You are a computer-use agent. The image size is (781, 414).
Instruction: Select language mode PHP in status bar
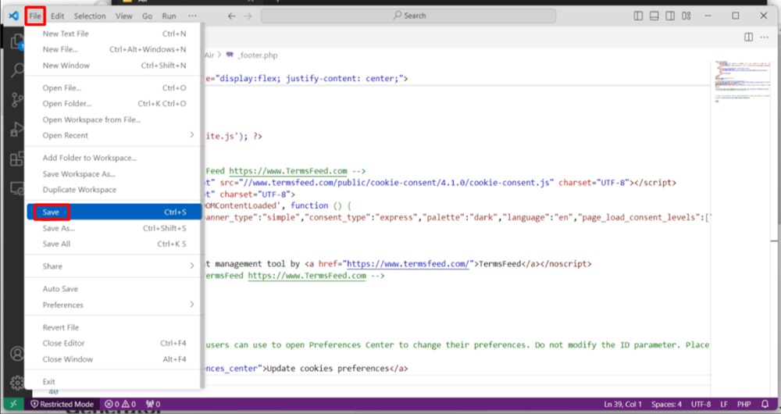(744, 404)
